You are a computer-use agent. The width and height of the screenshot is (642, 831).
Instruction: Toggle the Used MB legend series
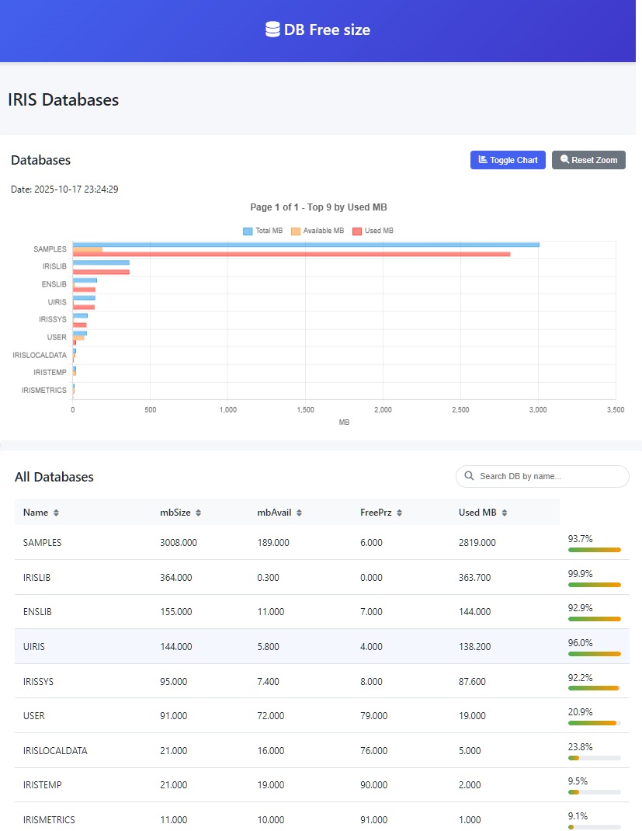coord(373,231)
